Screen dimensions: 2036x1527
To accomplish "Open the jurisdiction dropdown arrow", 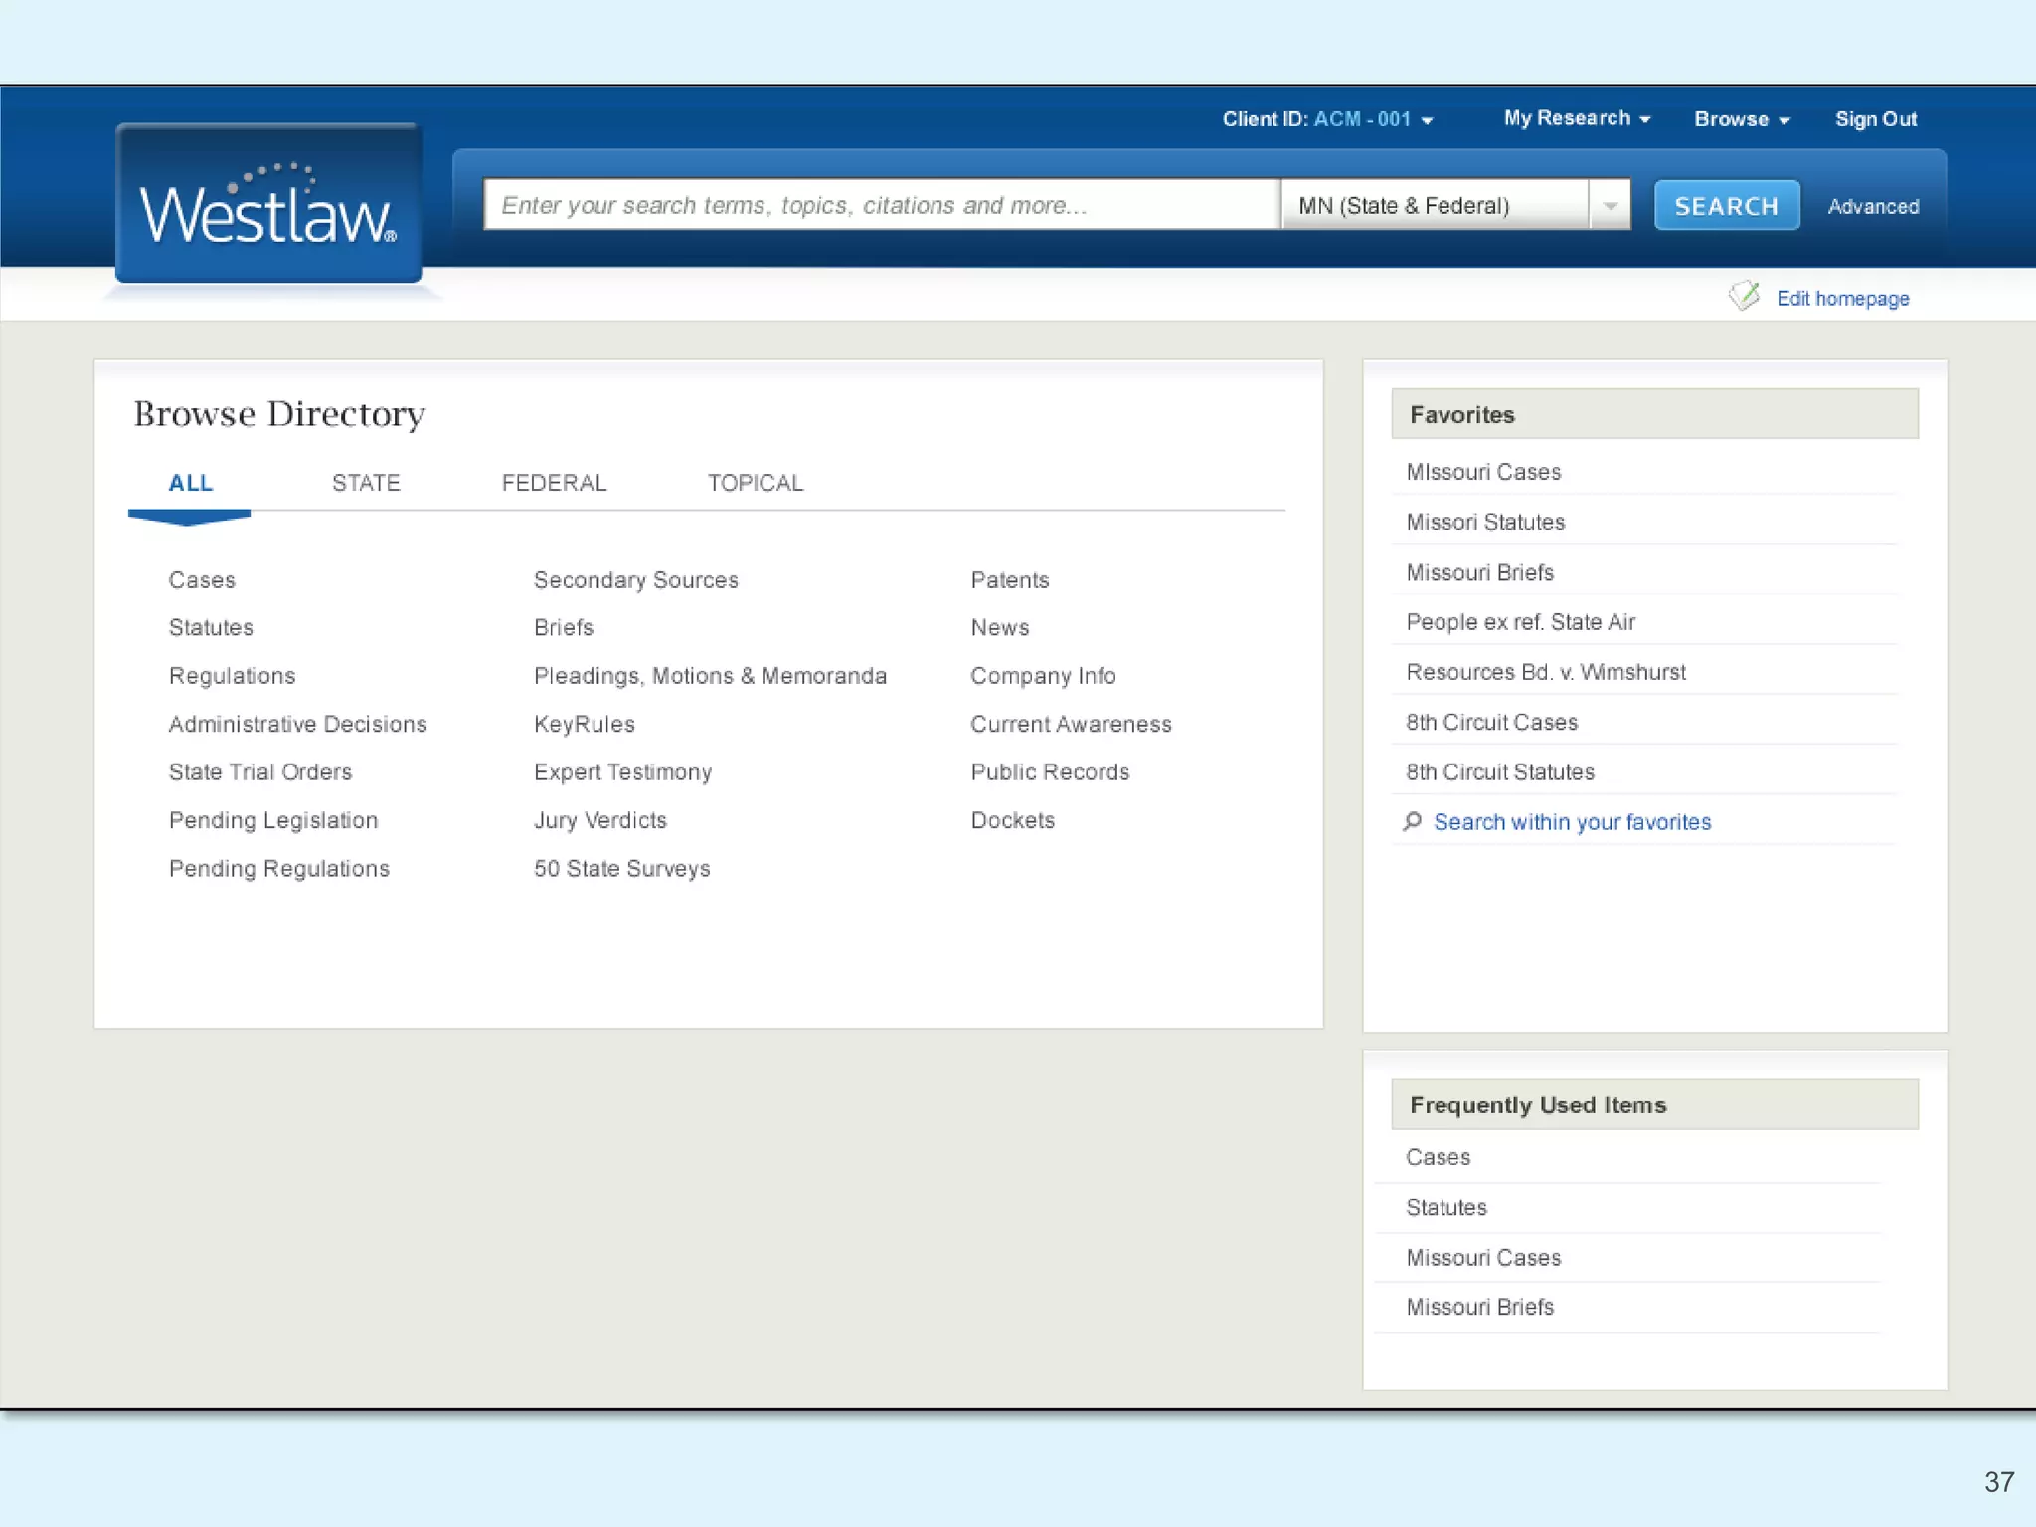I will (x=1610, y=206).
